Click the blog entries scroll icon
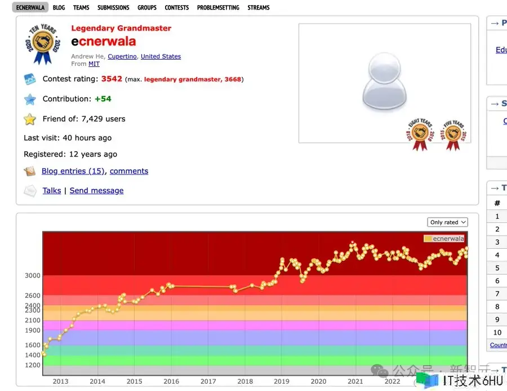Image resolution: width=507 pixels, height=391 pixels. 30,171
